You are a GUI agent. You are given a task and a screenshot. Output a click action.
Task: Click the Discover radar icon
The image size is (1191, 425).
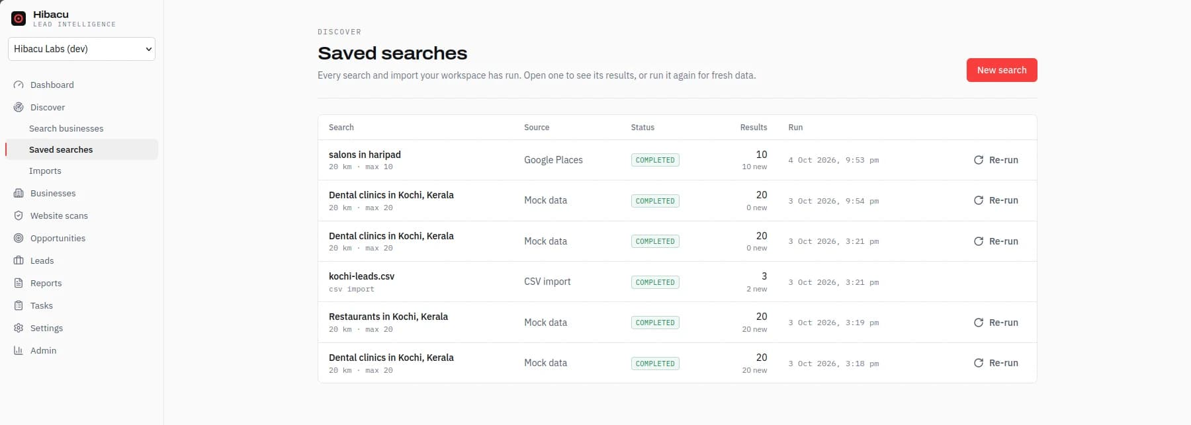coord(19,107)
